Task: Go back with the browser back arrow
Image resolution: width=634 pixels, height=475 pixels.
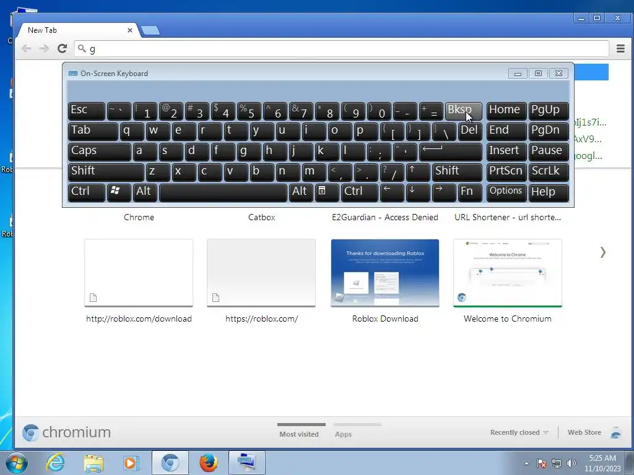Action: point(26,49)
